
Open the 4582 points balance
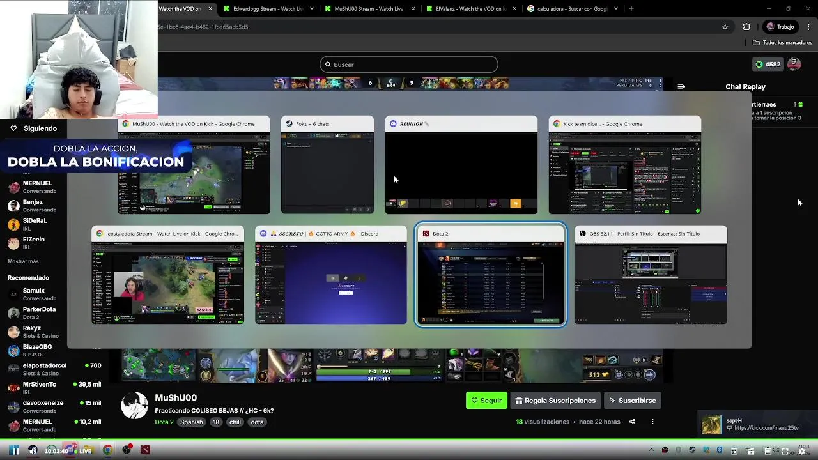coord(768,64)
